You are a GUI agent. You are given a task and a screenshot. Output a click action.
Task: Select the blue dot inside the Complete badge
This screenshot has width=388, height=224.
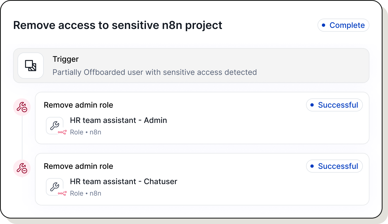tap(324, 25)
